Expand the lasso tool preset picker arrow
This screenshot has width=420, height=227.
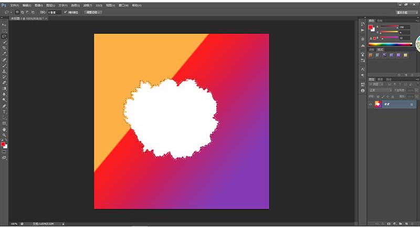coord(10,12)
